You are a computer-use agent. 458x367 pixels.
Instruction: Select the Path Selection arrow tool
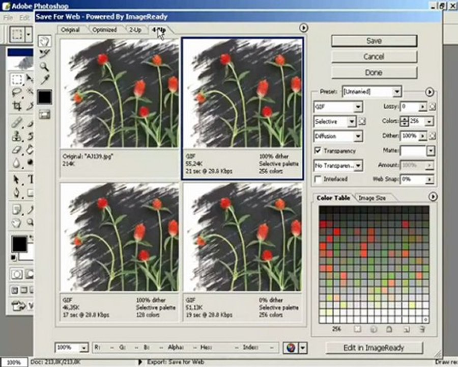(16, 179)
